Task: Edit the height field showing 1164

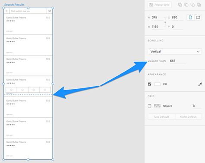Action: point(157,27)
